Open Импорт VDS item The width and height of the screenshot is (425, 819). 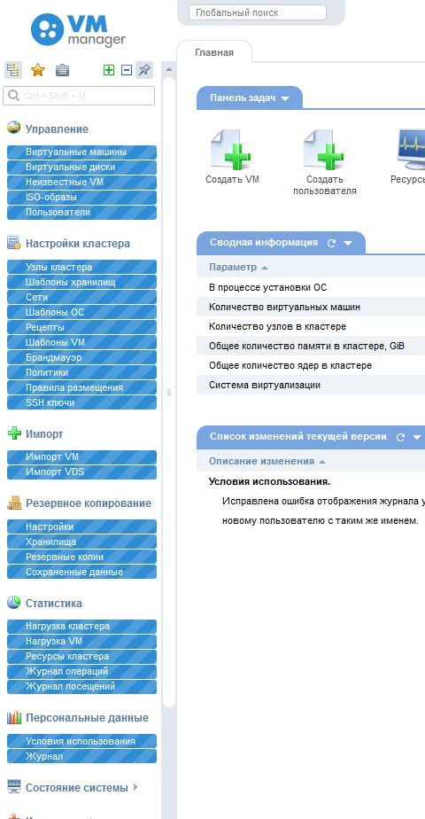(81, 472)
